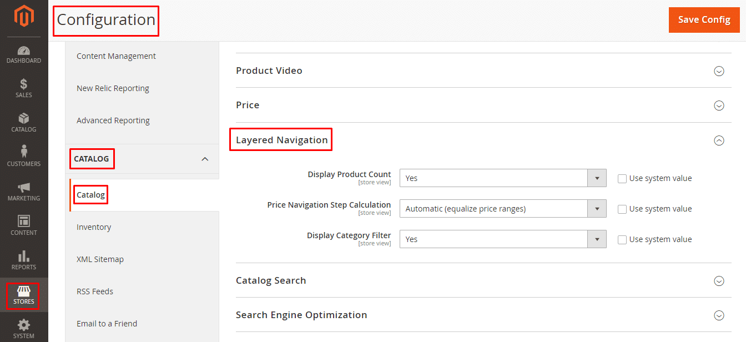Viewport: 746px width, 342px height.
Task: Expand the Catalog Search section
Action: click(719, 281)
